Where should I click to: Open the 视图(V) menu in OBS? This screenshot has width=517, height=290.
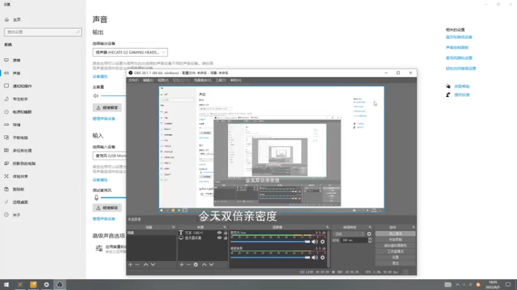163,80
